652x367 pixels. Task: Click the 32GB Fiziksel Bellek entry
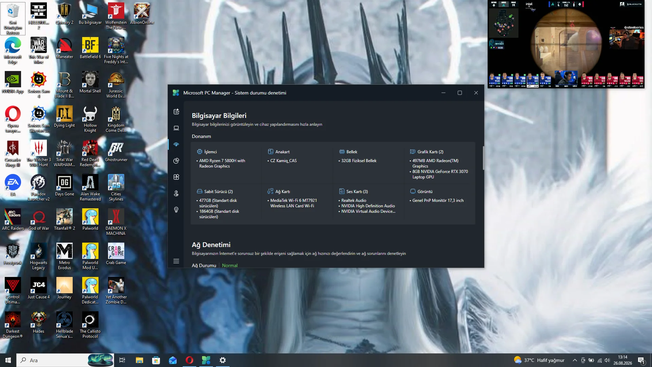(359, 161)
